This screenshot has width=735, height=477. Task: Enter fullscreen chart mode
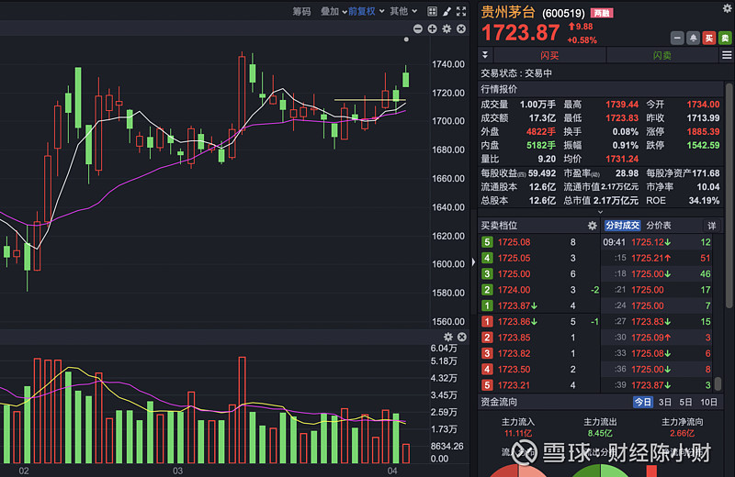(x=461, y=11)
